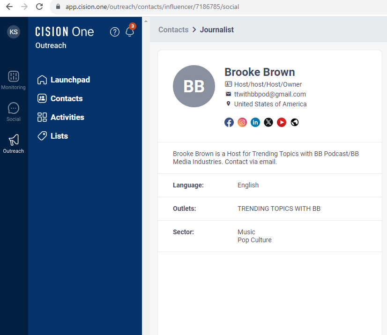Open the help question mark icon
This screenshot has height=335, width=387.
(115, 32)
